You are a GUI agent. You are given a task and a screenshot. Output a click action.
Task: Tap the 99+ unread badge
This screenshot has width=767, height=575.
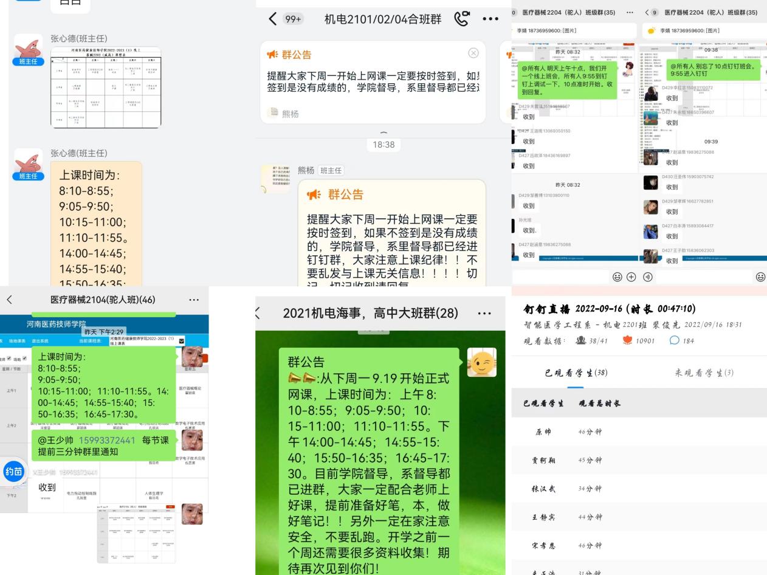tap(293, 19)
